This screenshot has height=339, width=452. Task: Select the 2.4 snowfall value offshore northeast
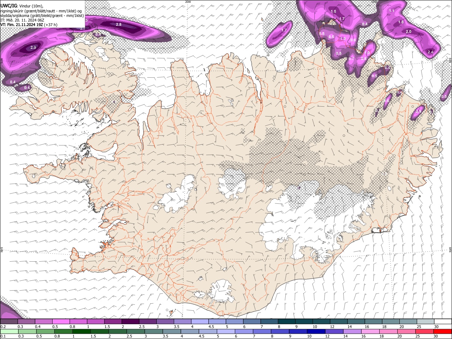click(x=430, y=52)
